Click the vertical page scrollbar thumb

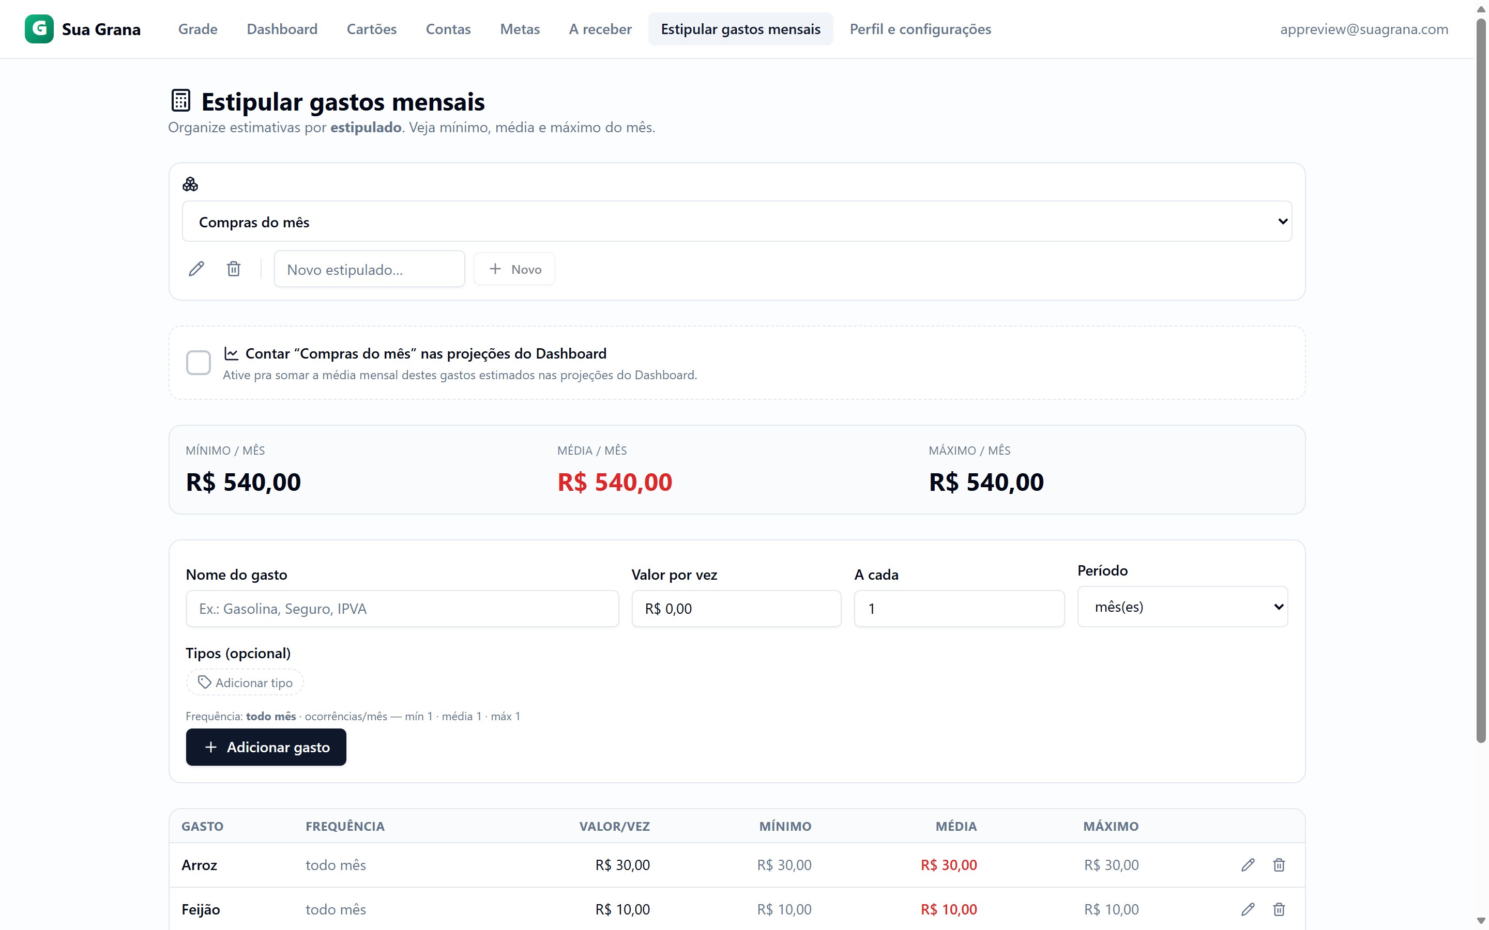click(x=1482, y=380)
